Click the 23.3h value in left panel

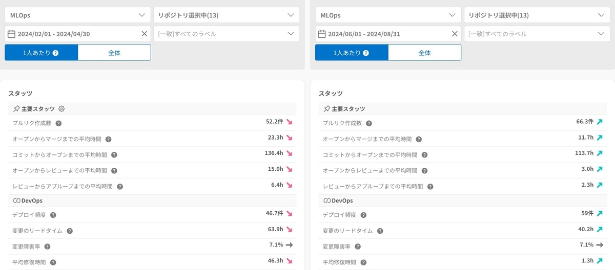click(x=275, y=138)
